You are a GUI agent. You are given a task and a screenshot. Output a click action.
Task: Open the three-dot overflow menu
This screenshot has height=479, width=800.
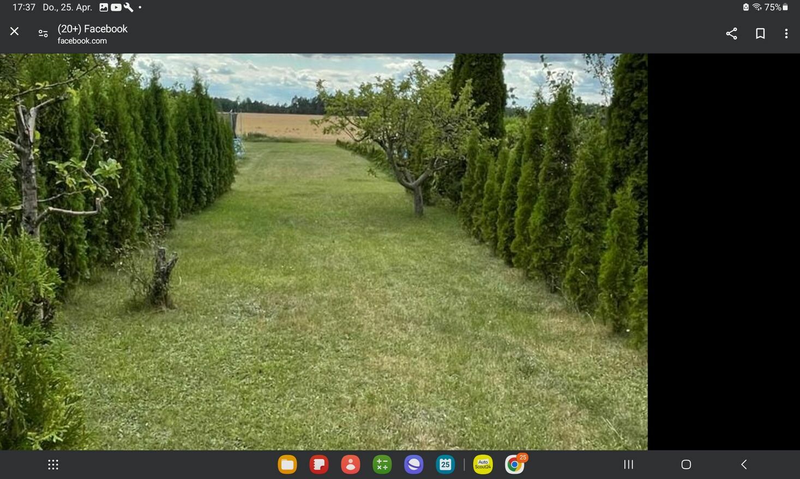pos(786,34)
